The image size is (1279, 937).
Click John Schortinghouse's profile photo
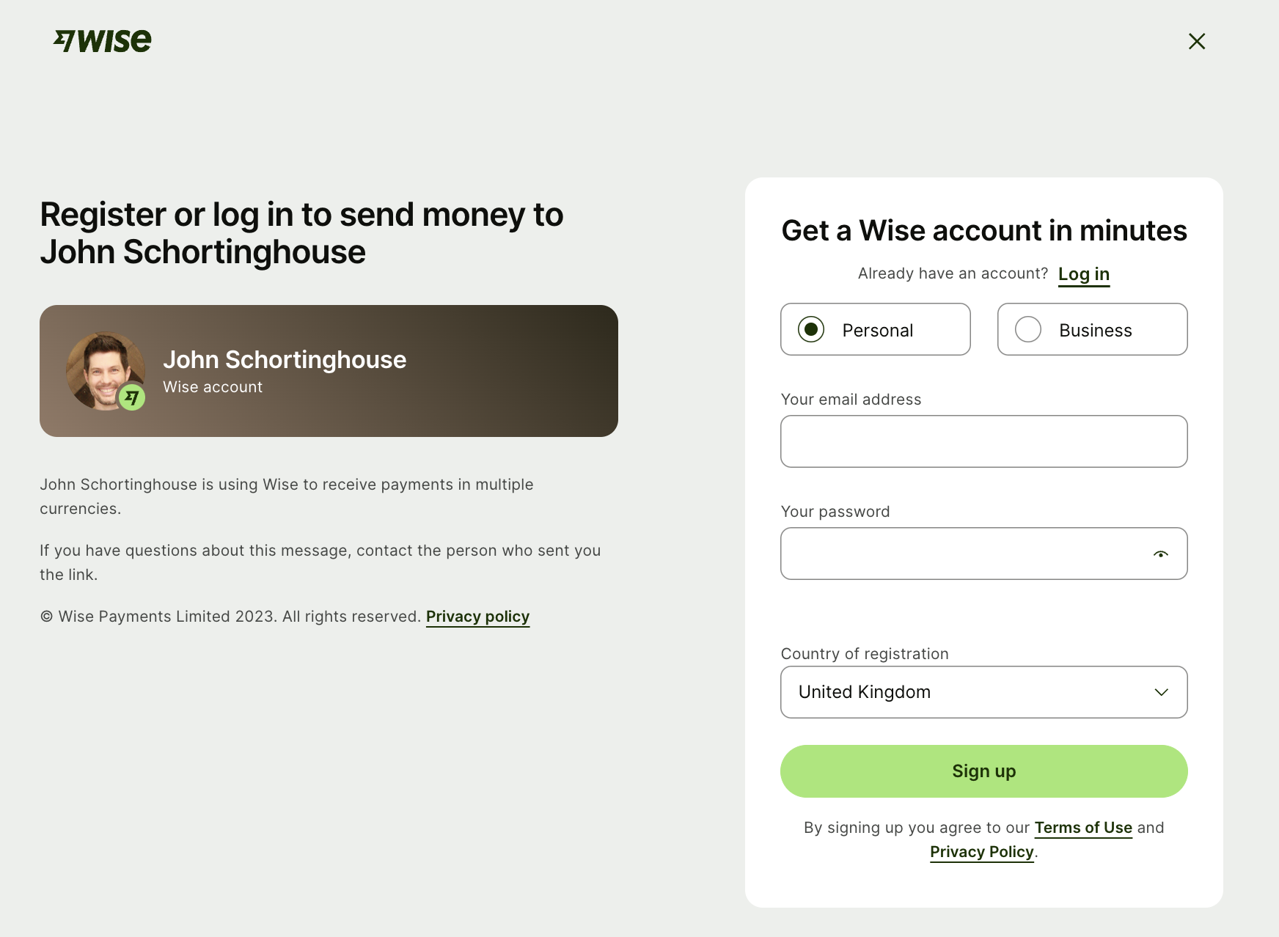(104, 369)
